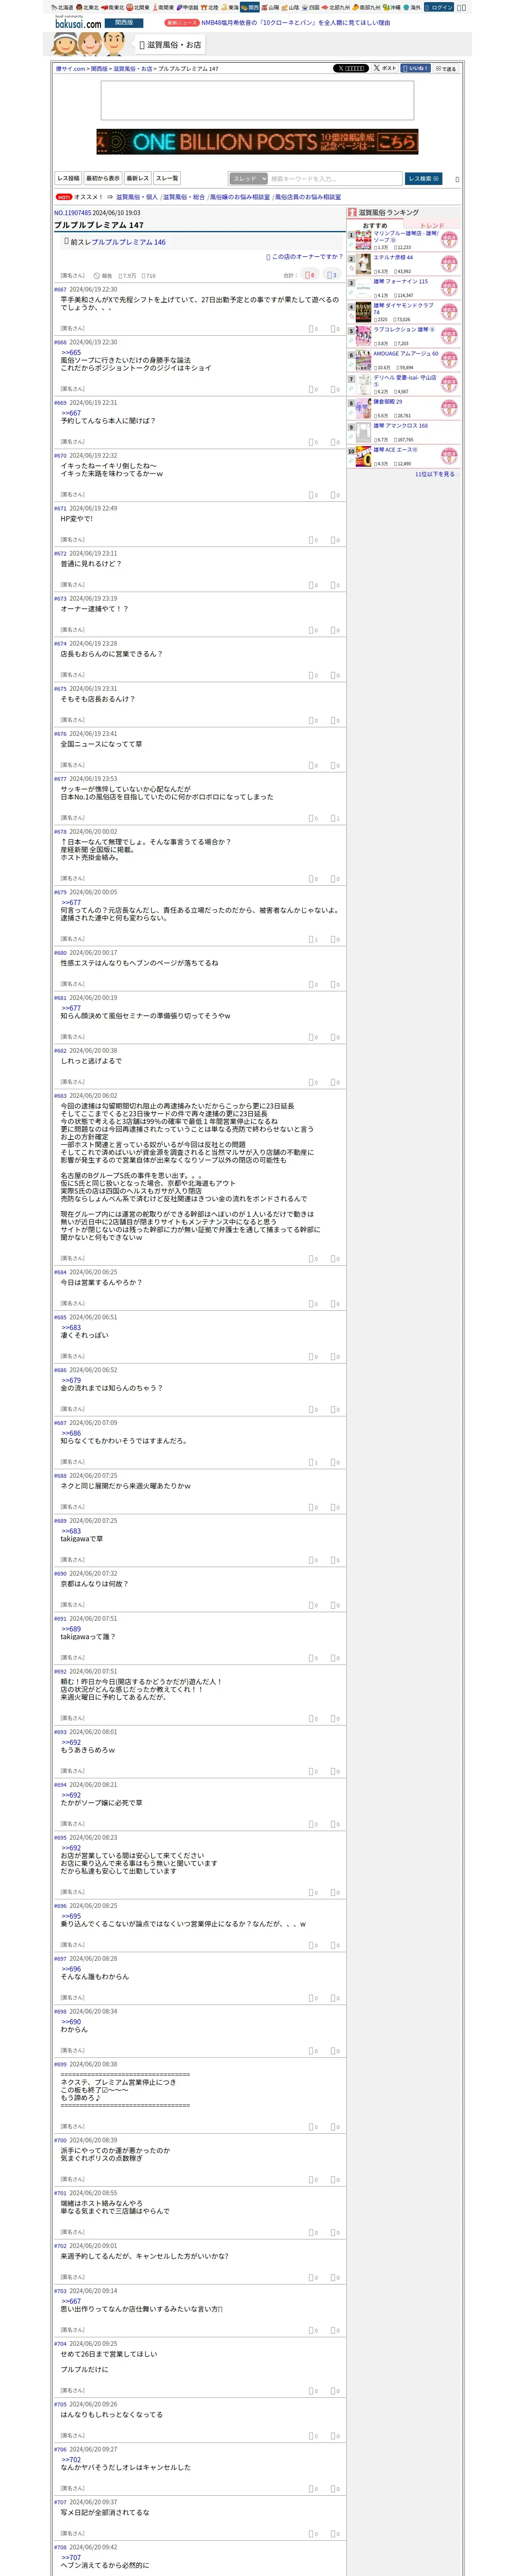The height and width of the screenshot is (2576, 515).
Task: Upvote post #667
Action: coord(312,329)
